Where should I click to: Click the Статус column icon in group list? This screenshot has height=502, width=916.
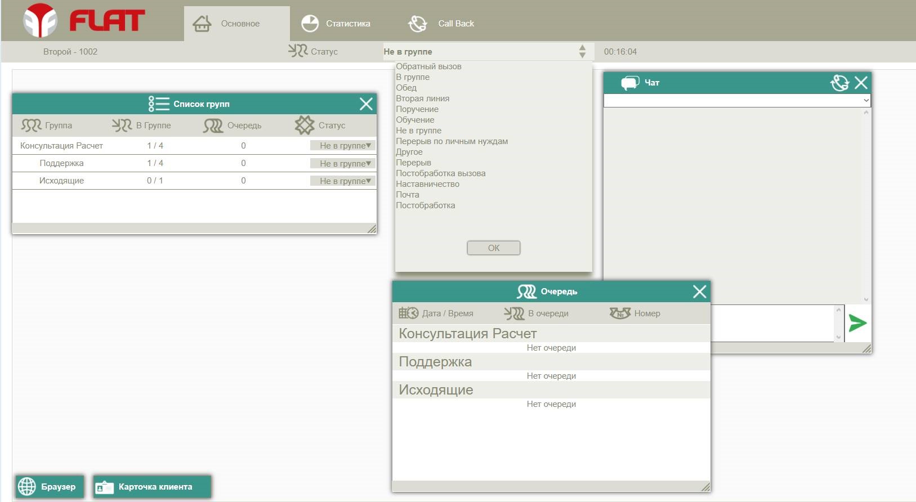point(305,125)
